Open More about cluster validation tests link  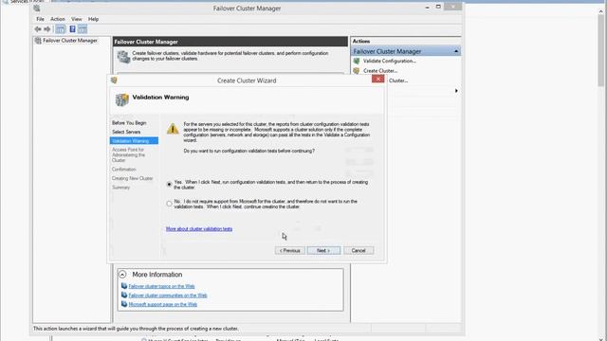[199, 229]
